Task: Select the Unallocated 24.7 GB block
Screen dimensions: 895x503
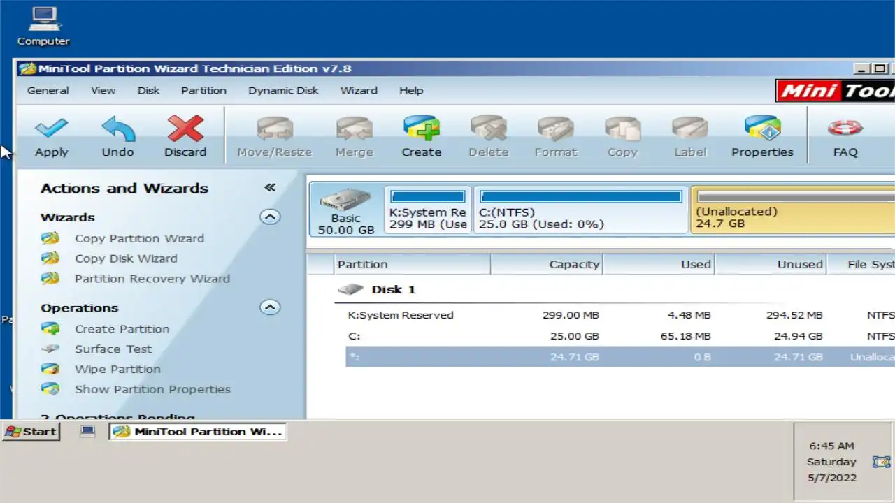Action: tap(793, 209)
